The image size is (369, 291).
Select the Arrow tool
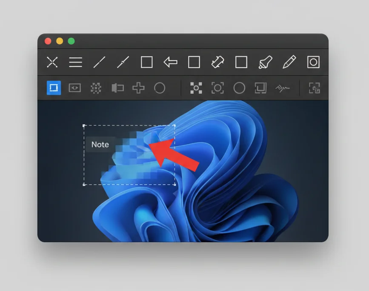[x=170, y=62]
